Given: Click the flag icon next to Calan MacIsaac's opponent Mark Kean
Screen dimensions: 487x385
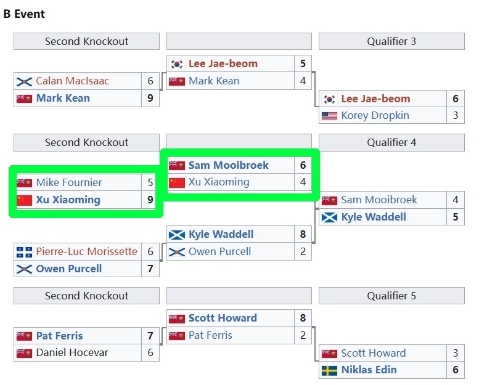Looking at the screenshot, I should tap(24, 99).
